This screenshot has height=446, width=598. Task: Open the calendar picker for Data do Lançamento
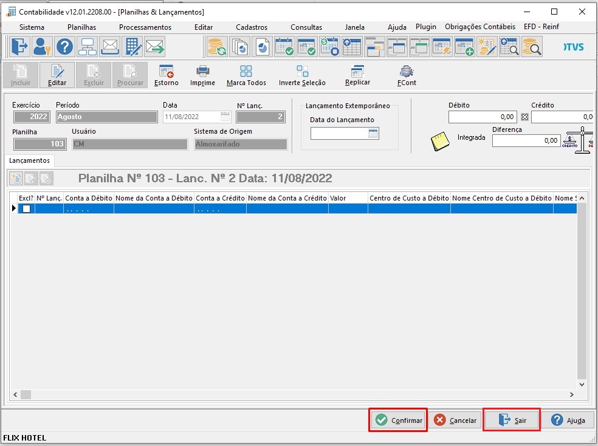pyautogui.click(x=373, y=133)
